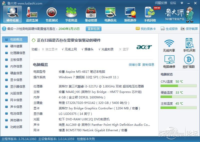The height and width of the screenshot is (142, 200).
Task: Select 电脑概览 in the sidebar
Action: tap(15, 39)
